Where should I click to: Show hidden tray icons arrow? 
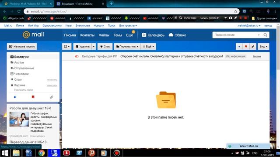pyautogui.click(x=232, y=153)
